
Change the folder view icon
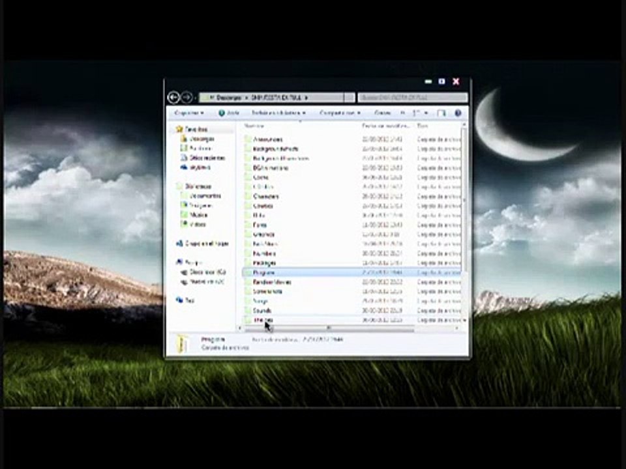point(416,113)
